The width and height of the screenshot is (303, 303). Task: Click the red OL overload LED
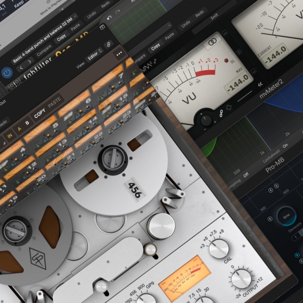click(x=226, y=61)
